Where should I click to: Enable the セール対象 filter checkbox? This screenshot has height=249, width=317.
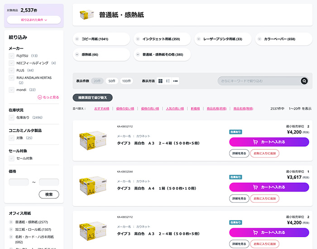pyautogui.click(x=11, y=158)
